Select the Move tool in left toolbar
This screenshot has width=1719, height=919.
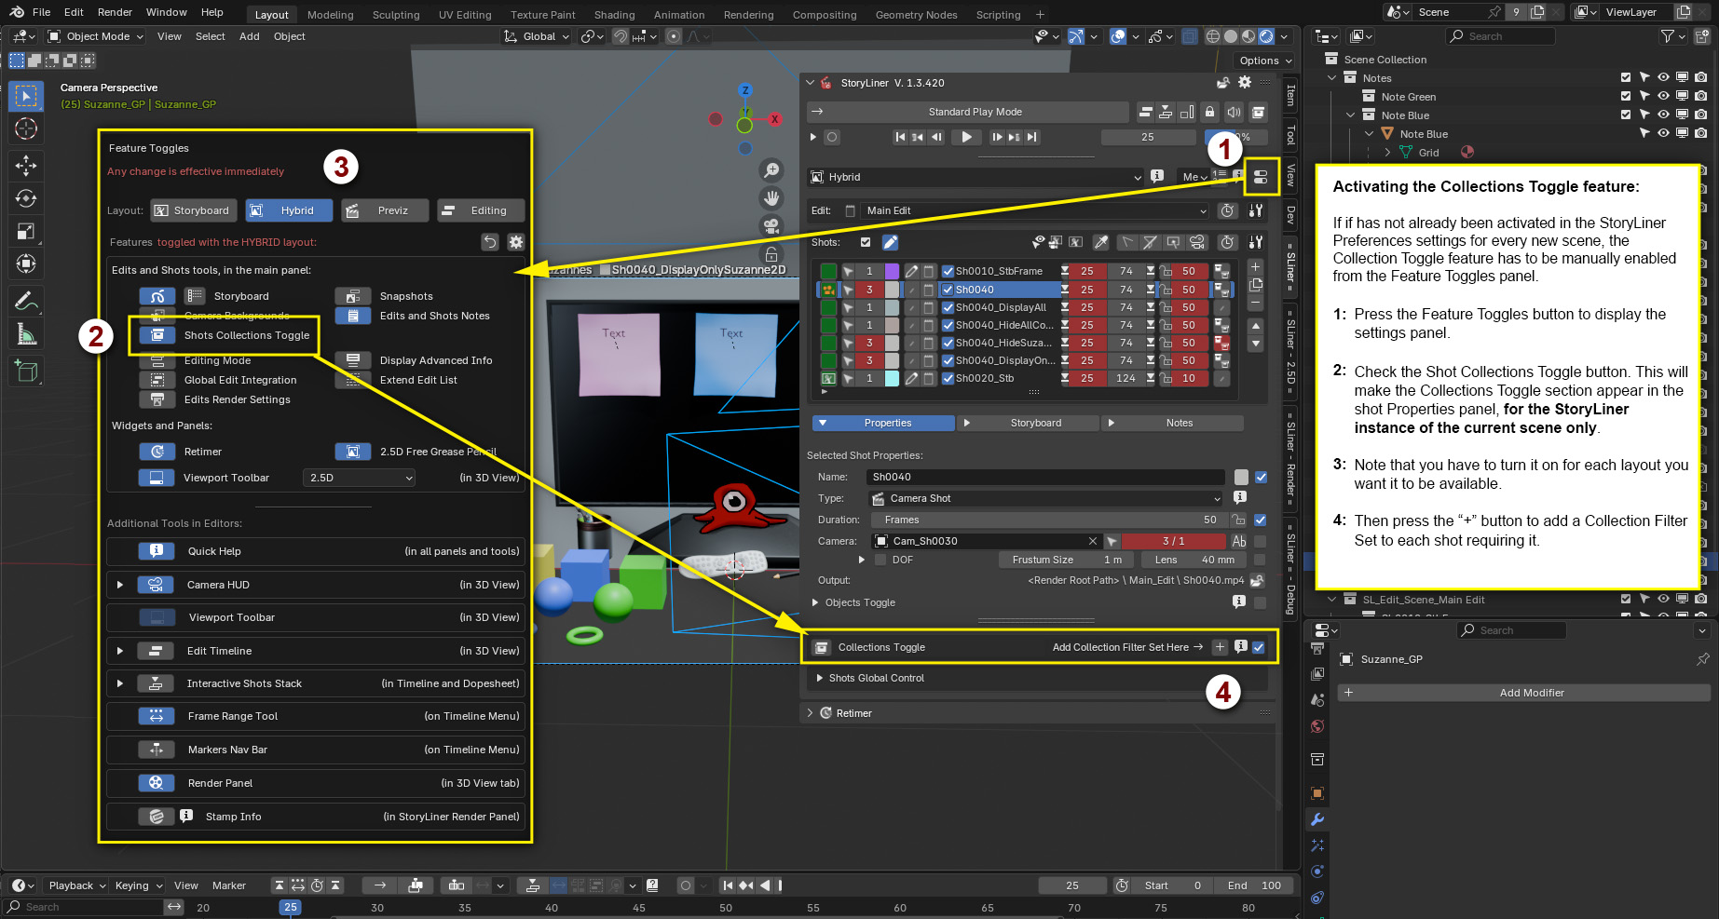point(26,166)
